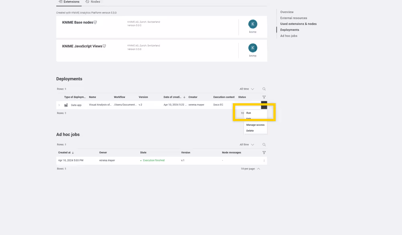Open the Ad hoc jobs search icon
The height and width of the screenshot is (235, 402).
pyautogui.click(x=264, y=144)
